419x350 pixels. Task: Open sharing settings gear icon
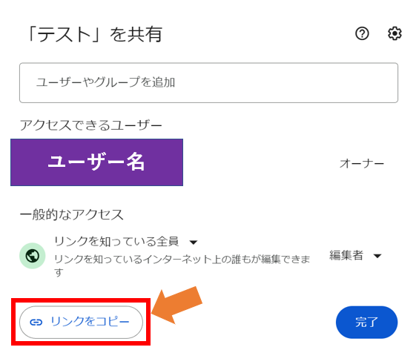(395, 33)
